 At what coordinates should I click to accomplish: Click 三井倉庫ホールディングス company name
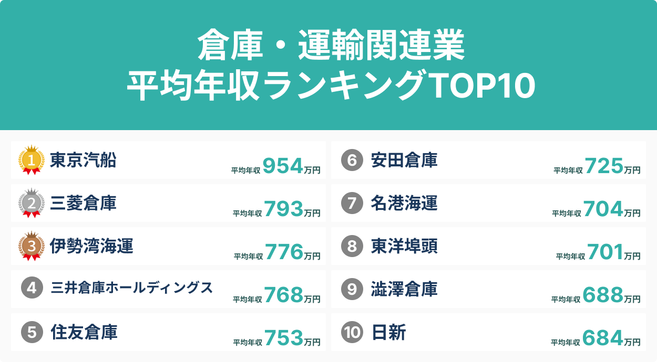pos(132,288)
